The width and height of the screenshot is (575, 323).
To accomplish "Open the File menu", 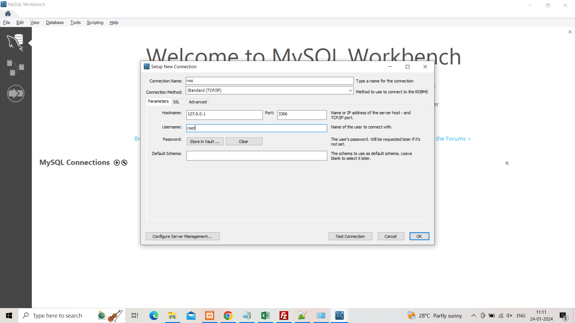I will click(7, 22).
